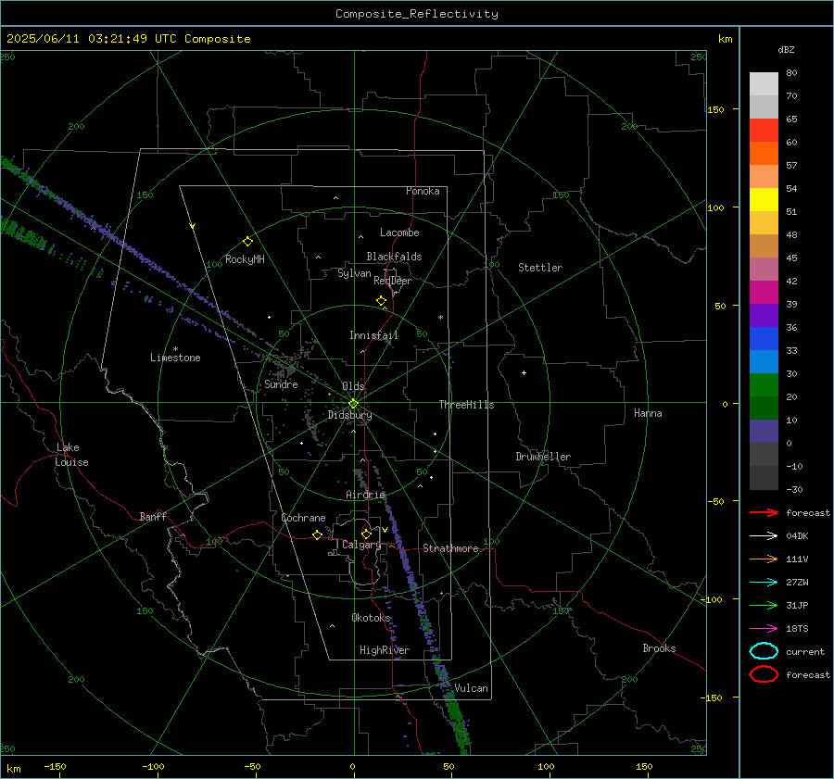Choose the green 31JP arrow legend icon
This screenshot has width=834, height=779.
coord(764,605)
